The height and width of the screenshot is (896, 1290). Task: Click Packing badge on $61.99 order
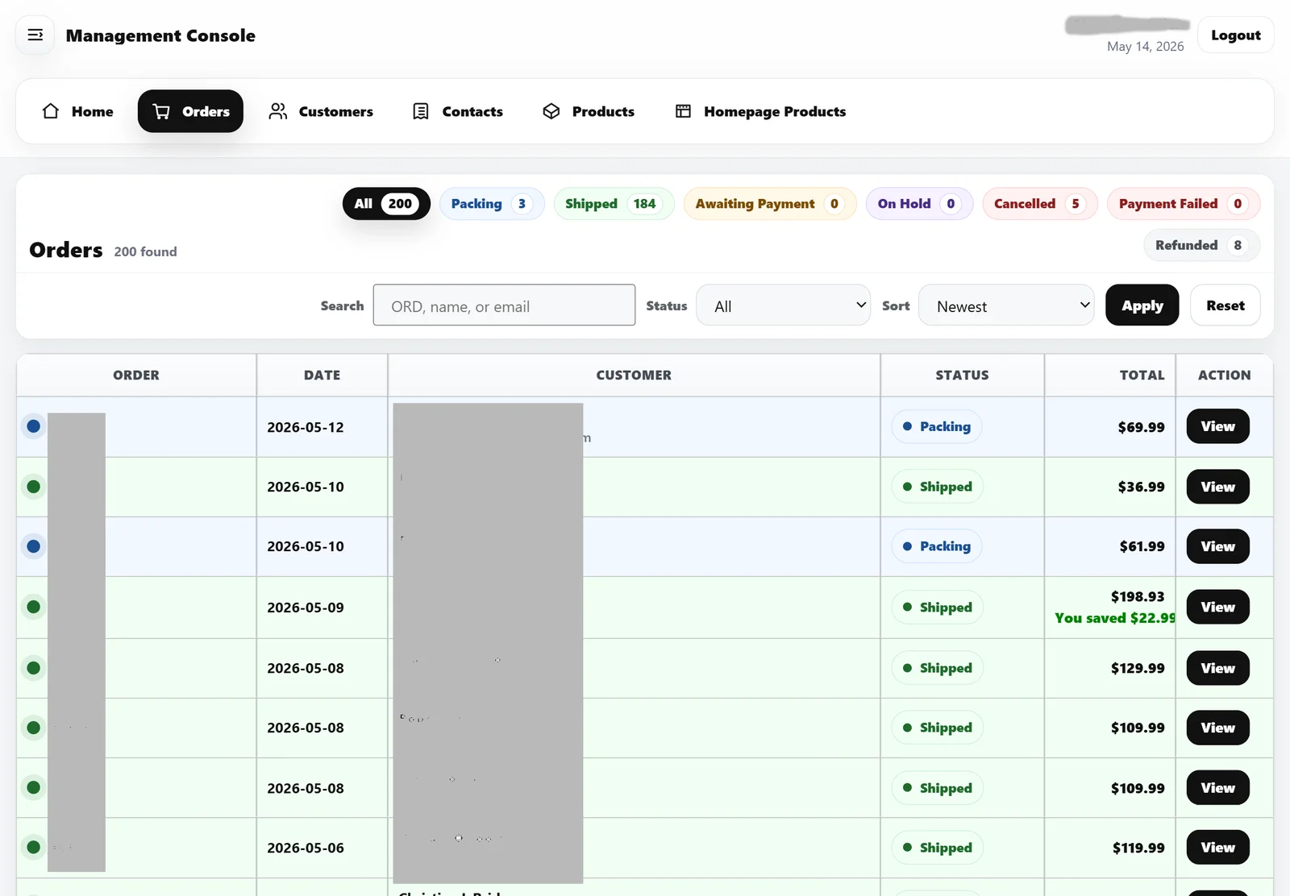tap(937, 546)
